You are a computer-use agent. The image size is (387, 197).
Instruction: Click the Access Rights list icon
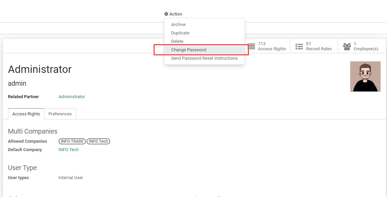pyautogui.click(x=252, y=46)
